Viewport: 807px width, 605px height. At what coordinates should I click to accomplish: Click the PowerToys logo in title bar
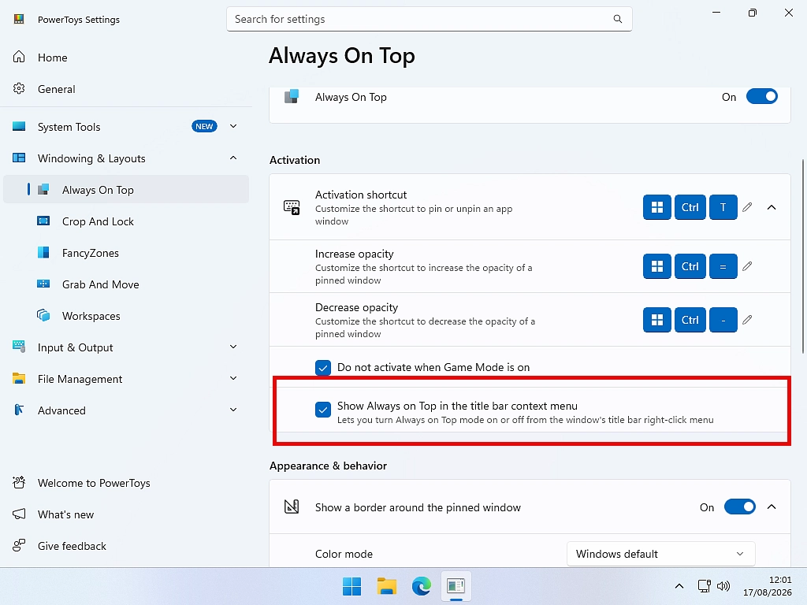click(19, 19)
